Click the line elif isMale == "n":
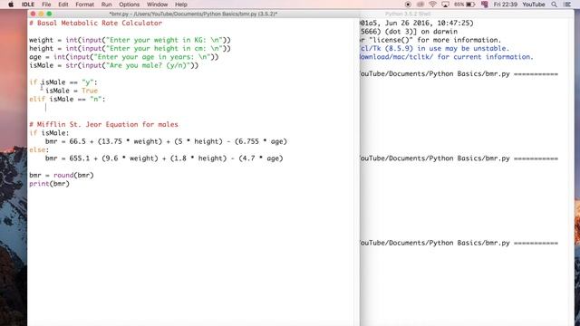The width and height of the screenshot is (580, 326). pyautogui.click(x=67, y=99)
